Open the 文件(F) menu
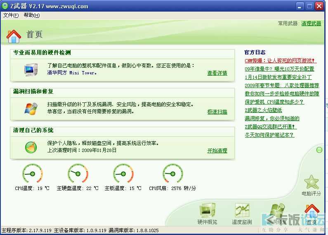328x235 pixels. point(11,15)
